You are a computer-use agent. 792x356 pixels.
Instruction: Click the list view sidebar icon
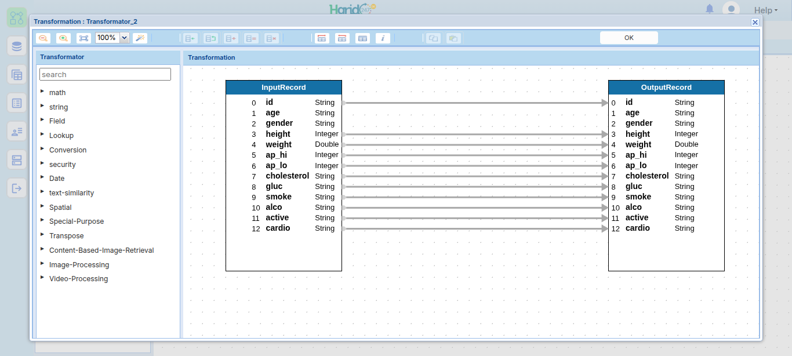click(x=17, y=103)
